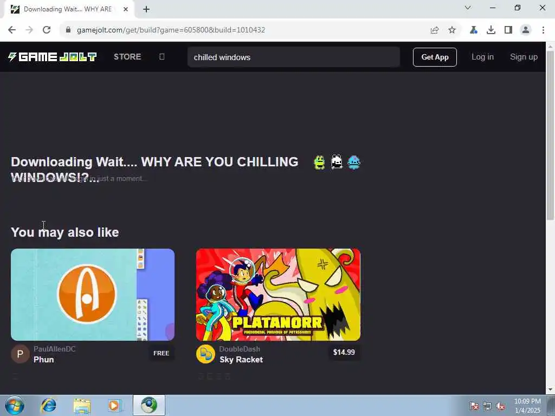The height and width of the screenshot is (416, 555).
Task: Reload the current page
Action: 47,30
